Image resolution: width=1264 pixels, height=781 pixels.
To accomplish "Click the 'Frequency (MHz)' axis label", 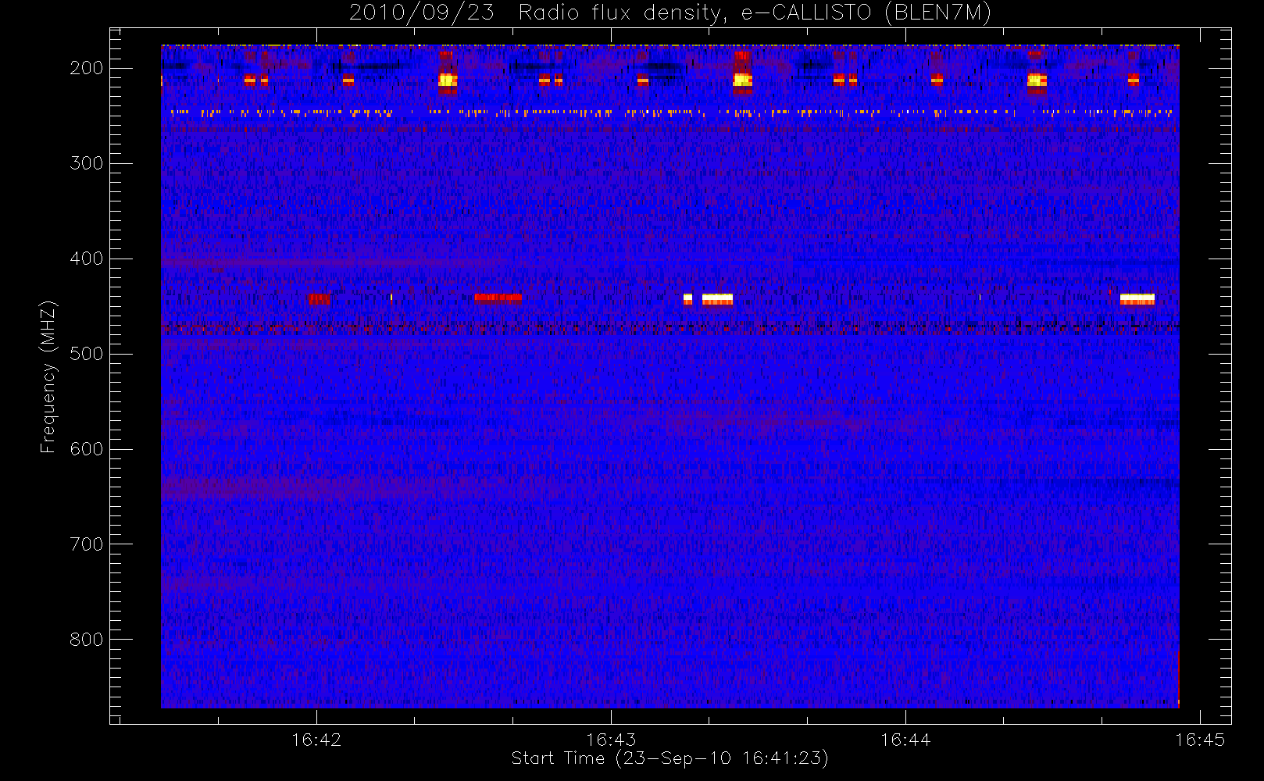I will 48,376.
